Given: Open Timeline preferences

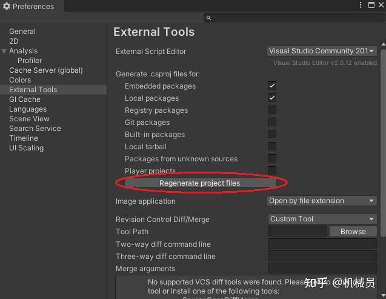Looking at the screenshot, I should tap(24, 138).
